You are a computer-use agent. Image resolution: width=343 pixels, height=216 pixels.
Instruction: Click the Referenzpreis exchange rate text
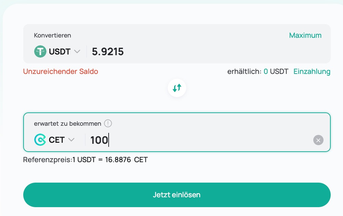tap(85, 159)
